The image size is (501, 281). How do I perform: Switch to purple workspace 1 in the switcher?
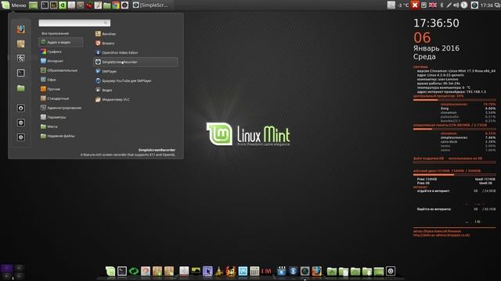tap(7, 269)
